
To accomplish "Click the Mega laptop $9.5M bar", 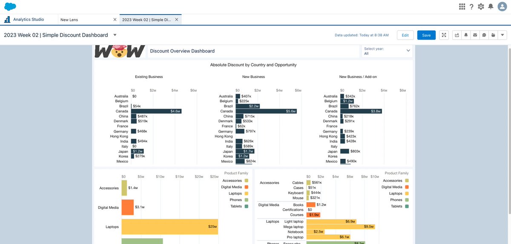I will coord(341,227).
